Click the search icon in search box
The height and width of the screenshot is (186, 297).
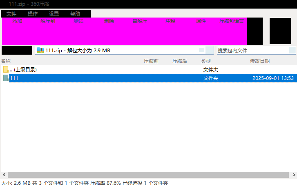click(x=292, y=50)
